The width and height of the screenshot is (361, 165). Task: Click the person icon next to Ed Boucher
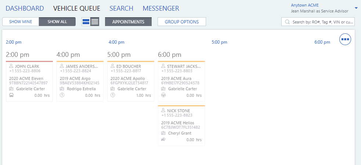[112, 66]
